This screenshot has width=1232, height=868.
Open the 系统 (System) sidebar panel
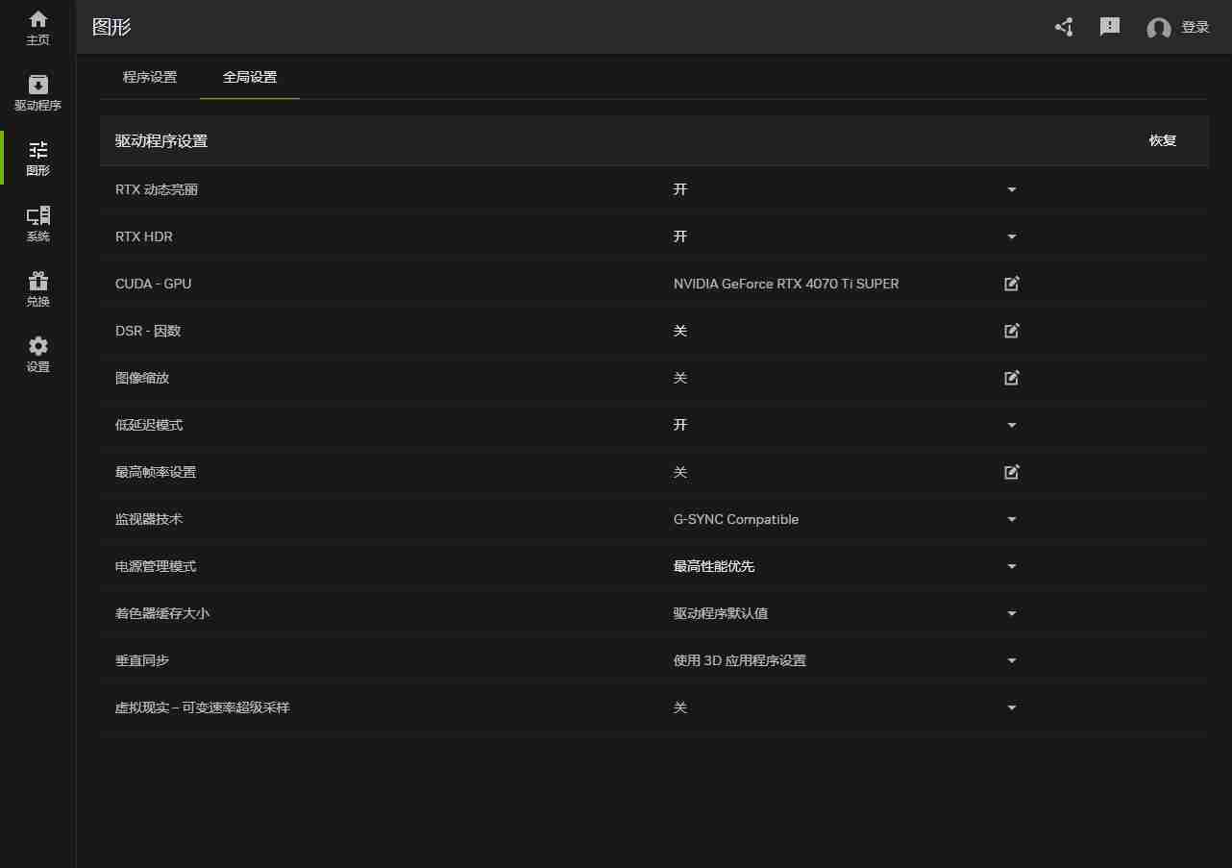[x=37, y=222]
